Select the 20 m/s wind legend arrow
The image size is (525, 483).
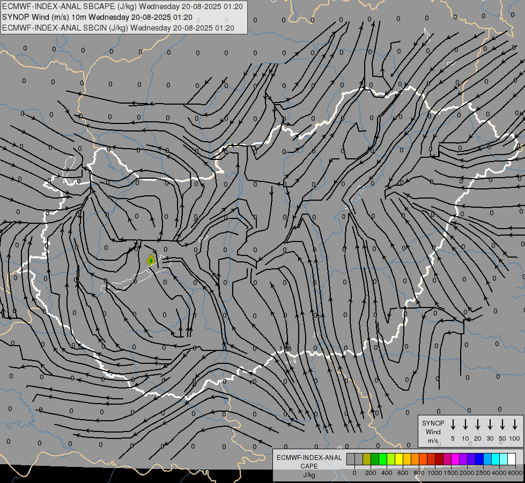click(x=477, y=425)
